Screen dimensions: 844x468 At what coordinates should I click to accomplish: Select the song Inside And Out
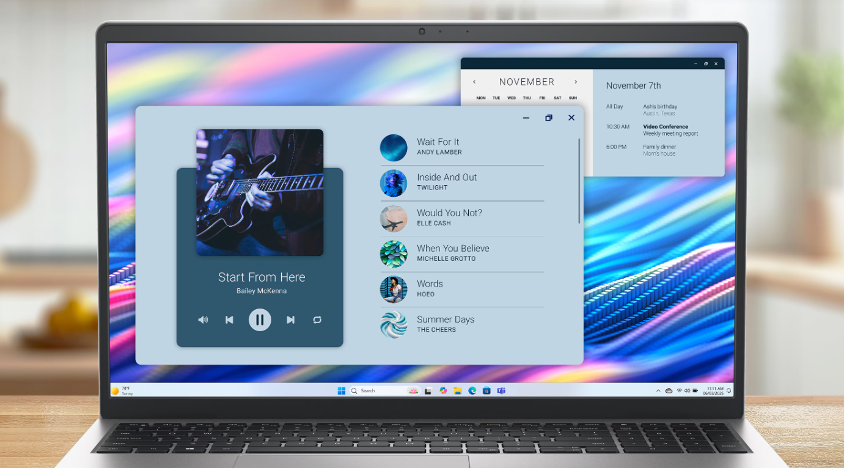point(447,182)
